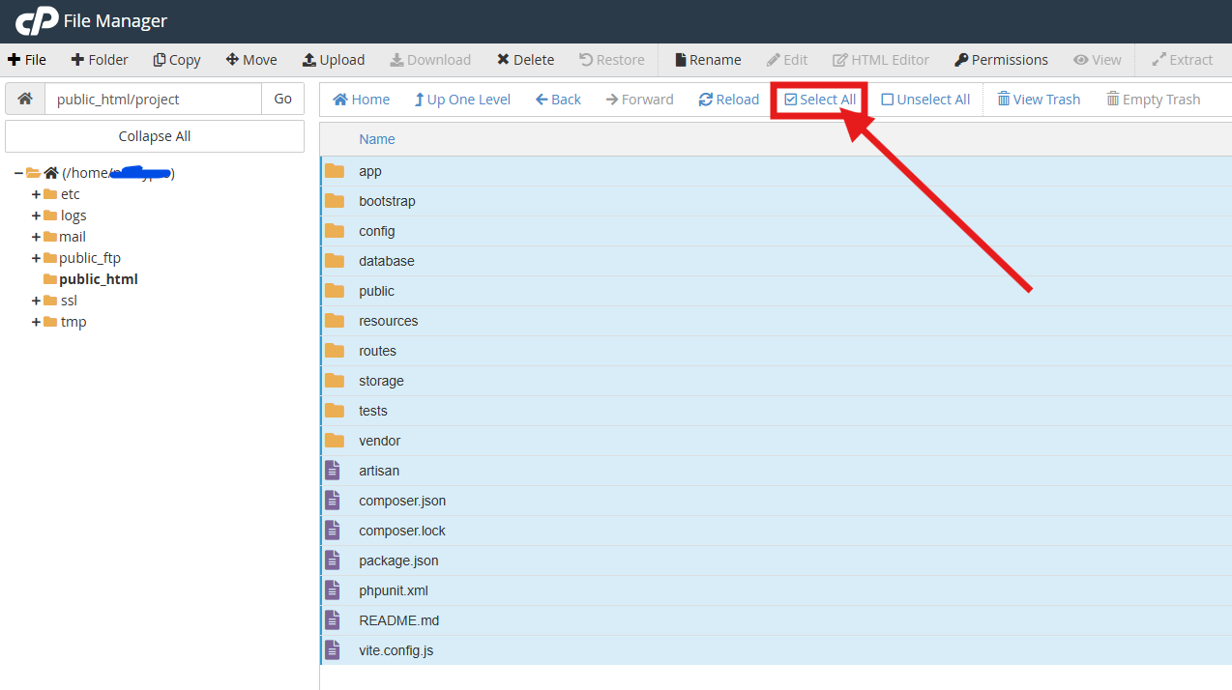Image resolution: width=1232 pixels, height=690 pixels.
Task: Click the Go button
Action: click(x=283, y=99)
